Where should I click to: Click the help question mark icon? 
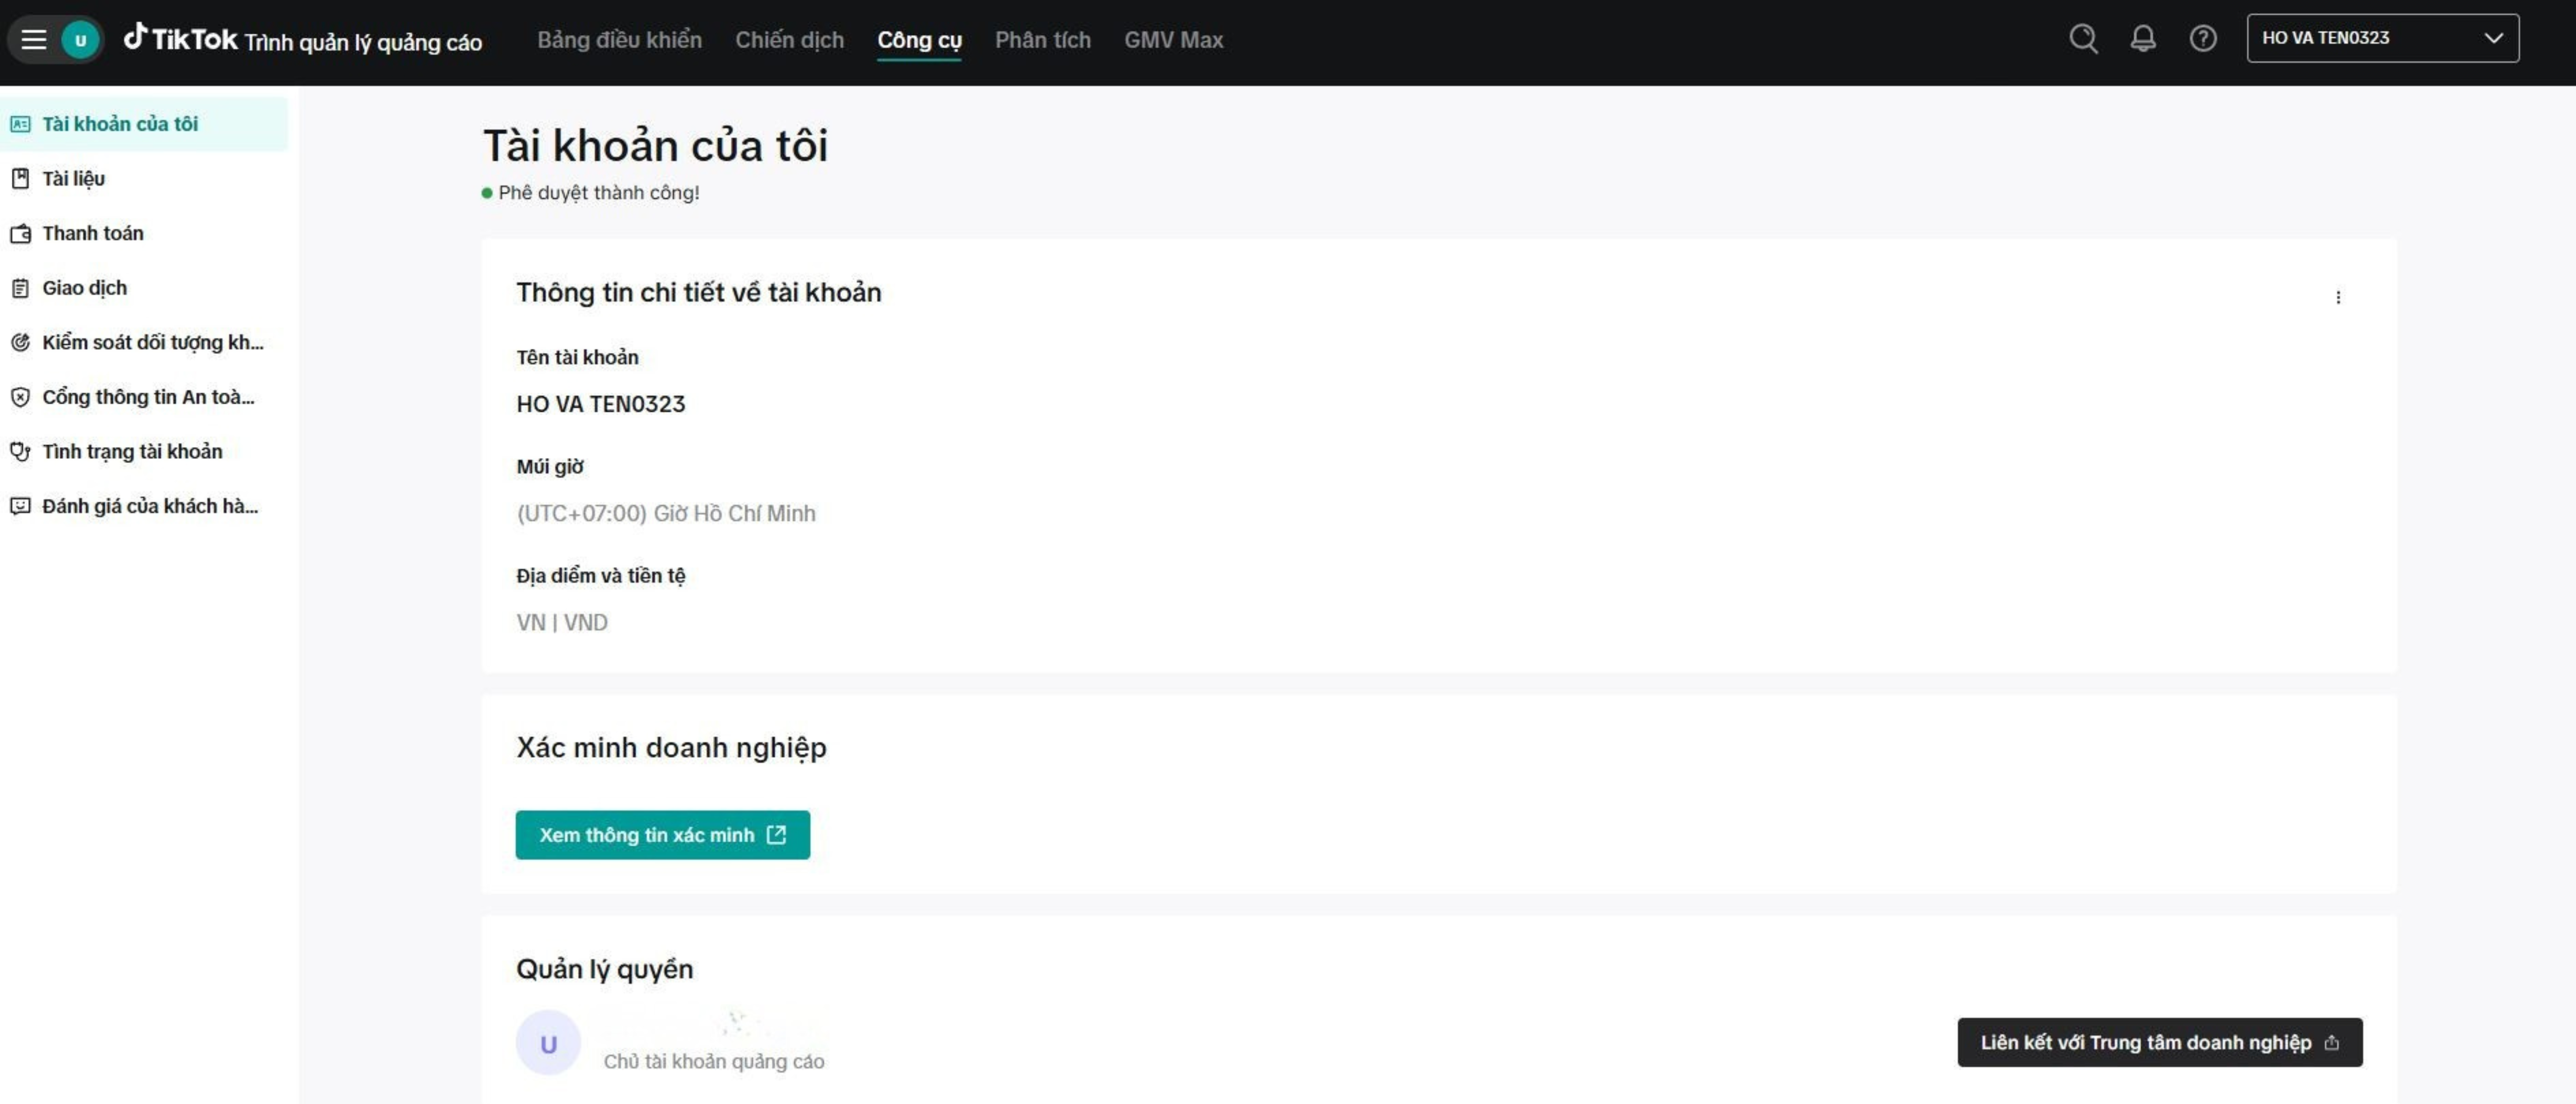coord(2202,39)
